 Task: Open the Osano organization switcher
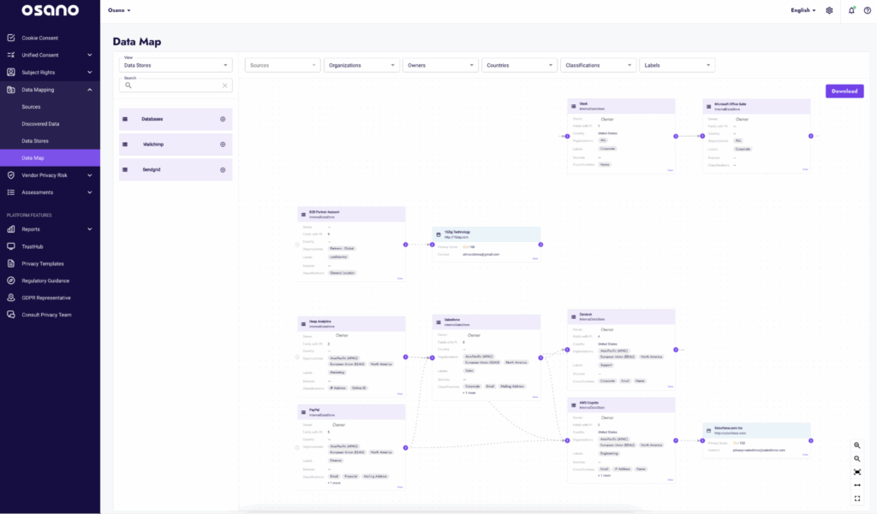pos(119,10)
